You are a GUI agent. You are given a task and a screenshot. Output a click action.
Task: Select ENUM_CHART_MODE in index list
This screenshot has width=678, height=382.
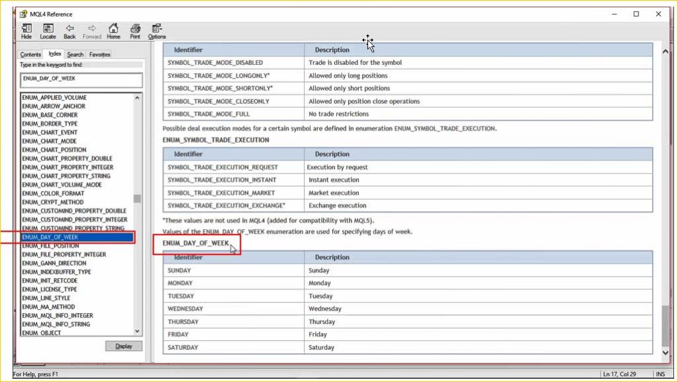tap(49, 141)
